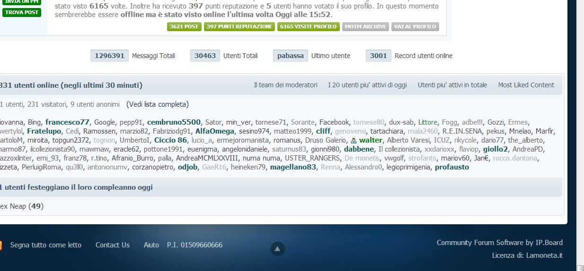Open the Most Liked Content link
This screenshot has height=271, width=584.
pyautogui.click(x=526, y=85)
